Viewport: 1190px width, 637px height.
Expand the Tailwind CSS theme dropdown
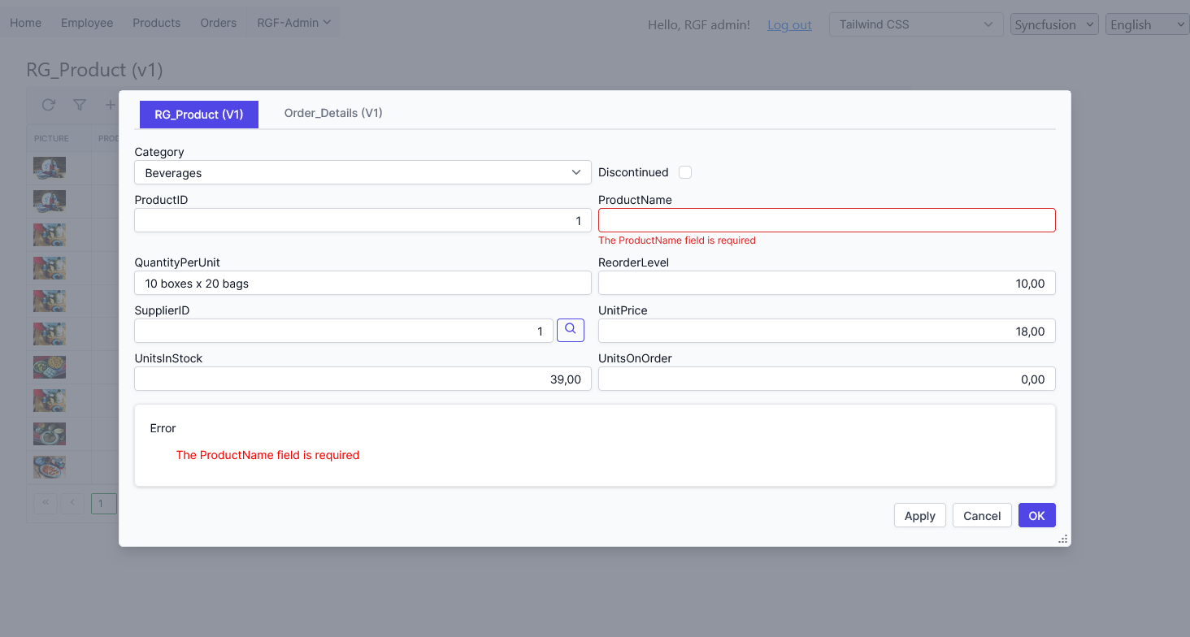[x=916, y=24]
